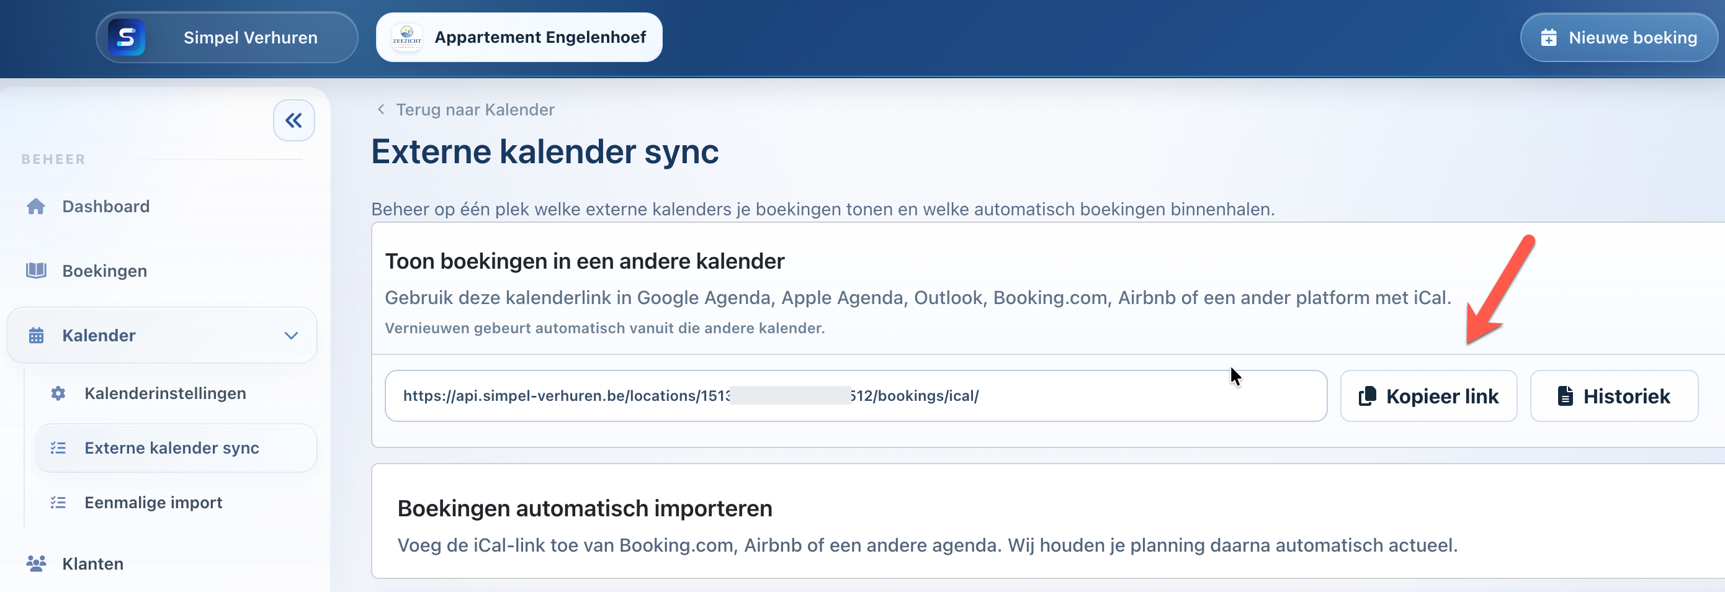This screenshot has width=1725, height=592.
Task: Collapse the Kalender submenu chevron
Action: pyautogui.click(x=291, y=336)
